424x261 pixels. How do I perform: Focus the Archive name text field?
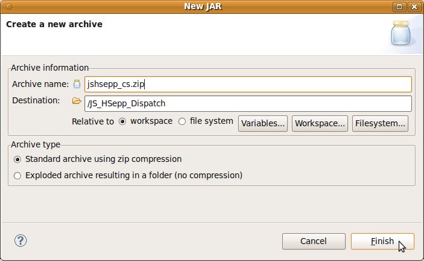(247, 84)
